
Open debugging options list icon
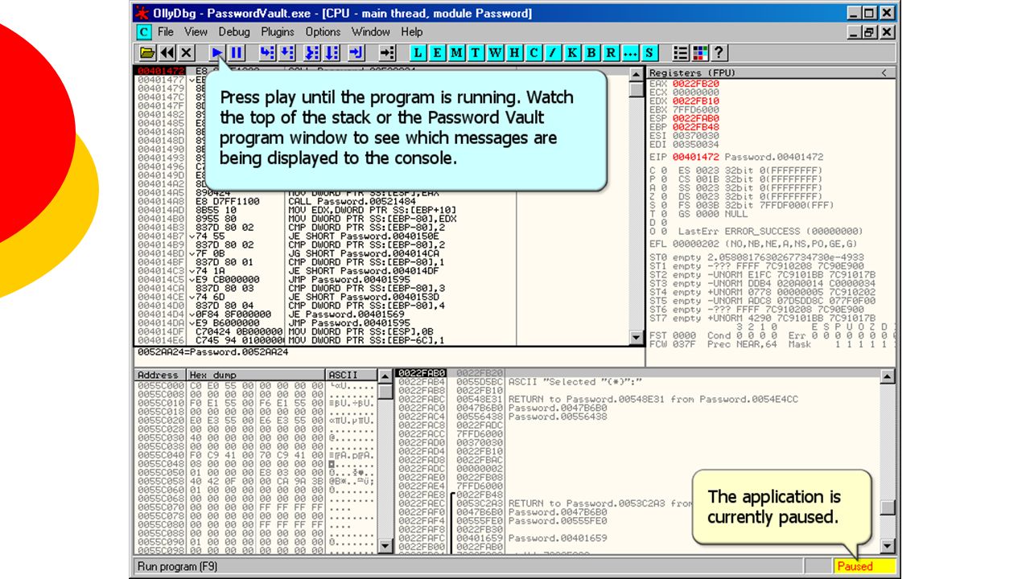(x=682, y=53)
